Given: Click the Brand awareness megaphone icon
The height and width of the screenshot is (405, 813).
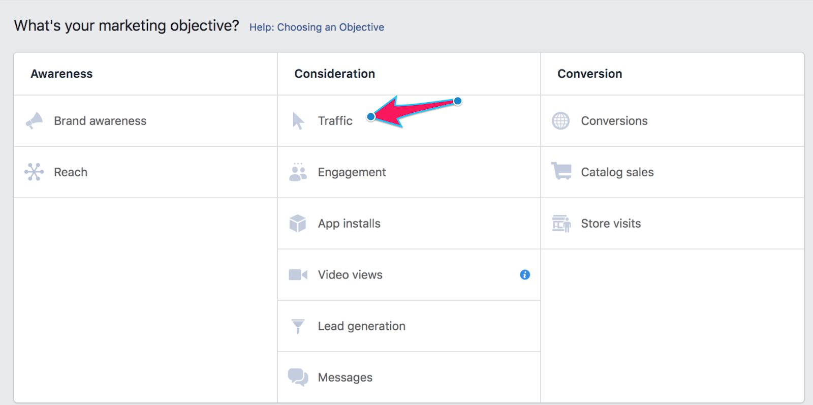Looking at the screenshot, I should click(x=35, y=121).
